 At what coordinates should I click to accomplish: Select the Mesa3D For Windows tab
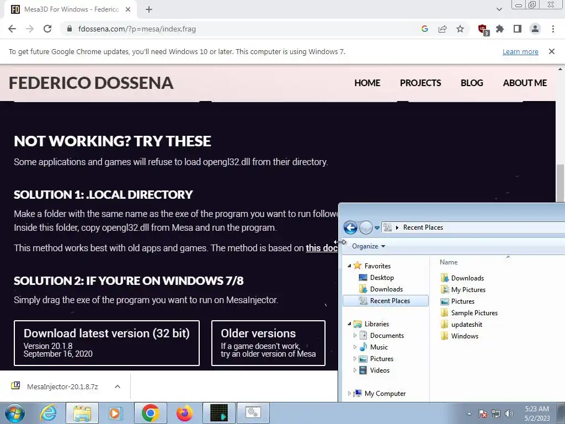(x=71, y=9)
